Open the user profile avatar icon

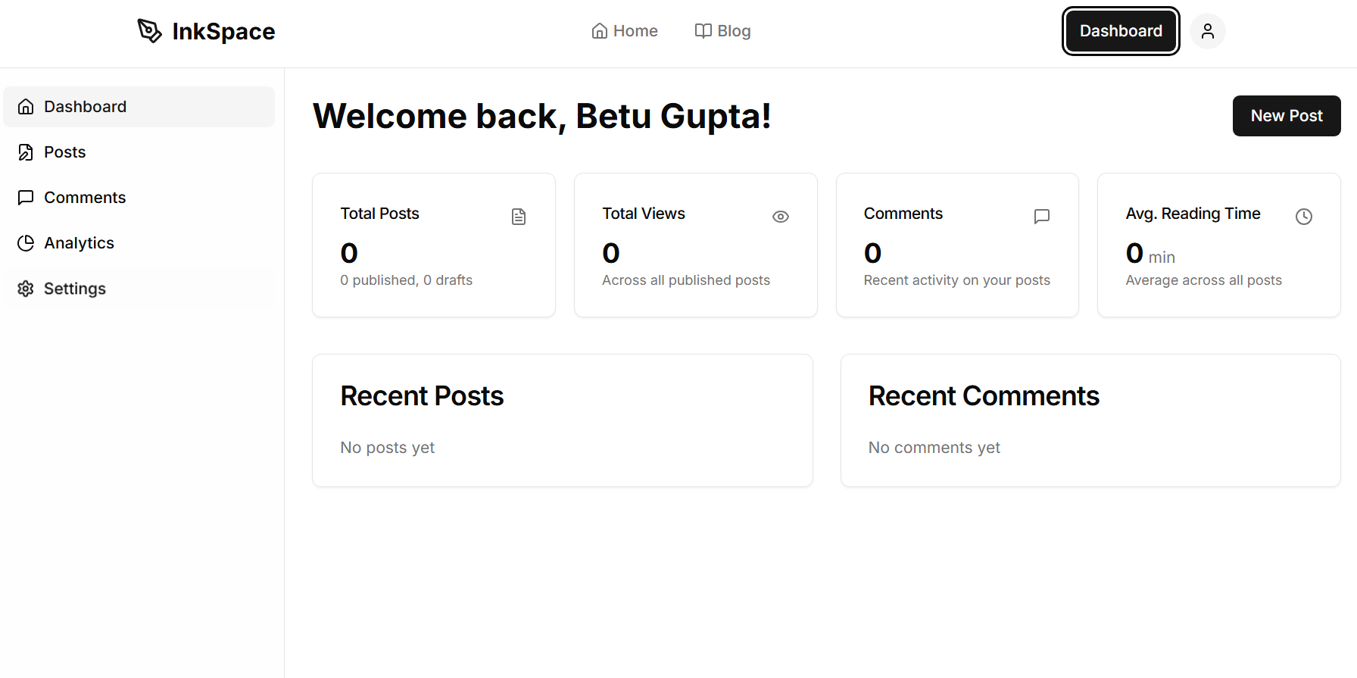[x=1207, y=31]
